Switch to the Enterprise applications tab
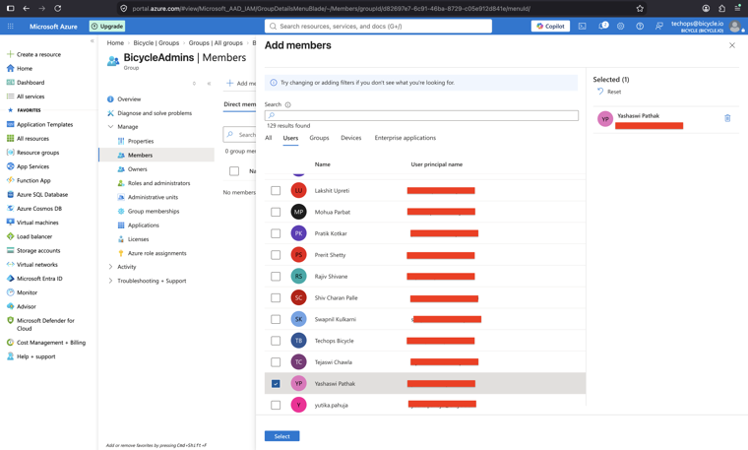The height and width of the screenshot is (450, 748). [405, 138]
